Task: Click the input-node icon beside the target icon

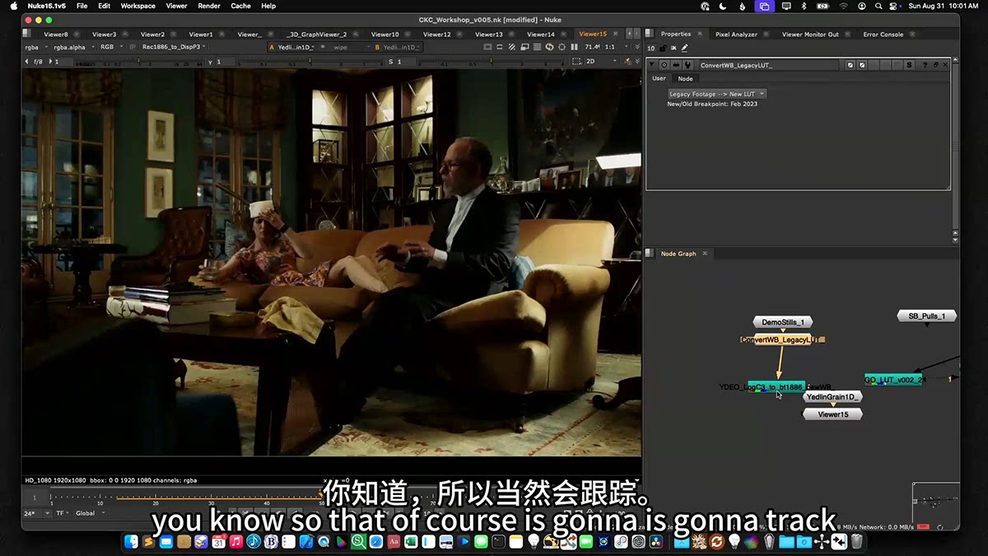Action: 676,65
